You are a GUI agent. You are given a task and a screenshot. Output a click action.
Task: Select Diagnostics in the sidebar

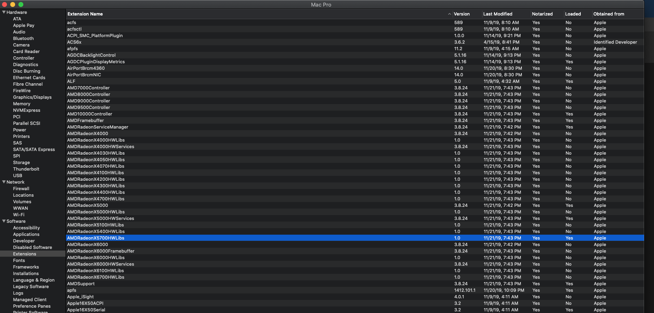[25, 64]
